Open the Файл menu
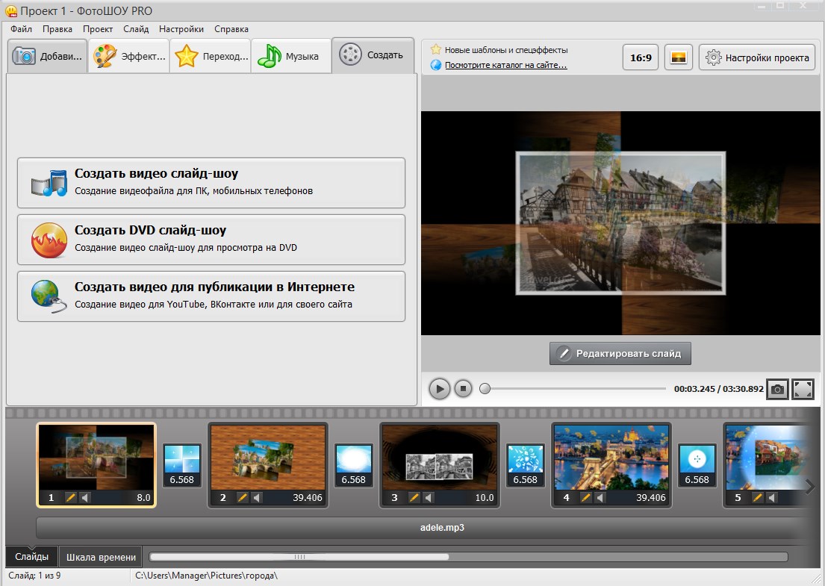Screen dimensions: 825x586 pyautogui.click(x=21, y=29)
